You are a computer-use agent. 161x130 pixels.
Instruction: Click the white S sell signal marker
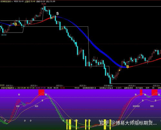pyautogui.click(x=57, y=14)
